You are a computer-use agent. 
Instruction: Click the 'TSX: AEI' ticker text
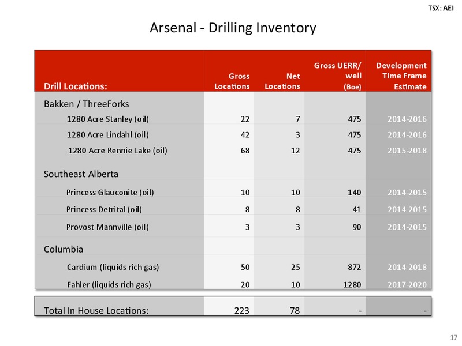coord(441,8)
